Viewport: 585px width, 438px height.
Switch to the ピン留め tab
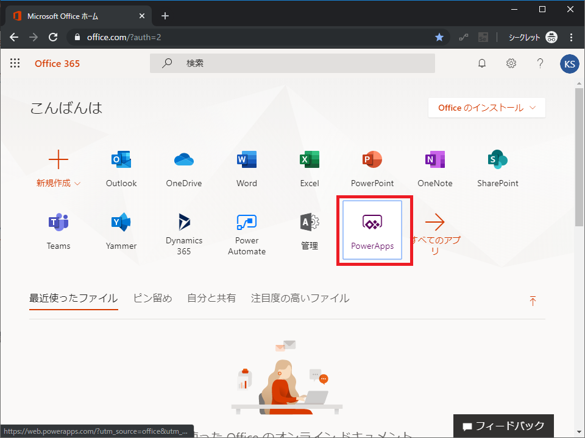coord(152,298)
